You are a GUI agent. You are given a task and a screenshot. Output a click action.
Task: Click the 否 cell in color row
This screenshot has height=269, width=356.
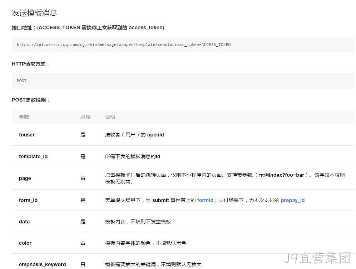coord(83,243)
